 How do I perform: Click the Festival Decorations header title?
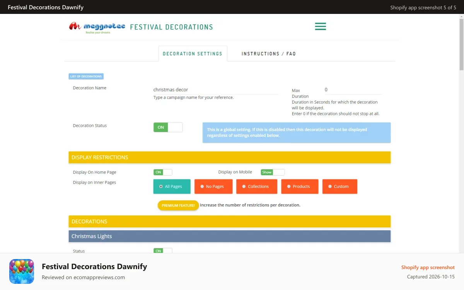click(171, 27)
